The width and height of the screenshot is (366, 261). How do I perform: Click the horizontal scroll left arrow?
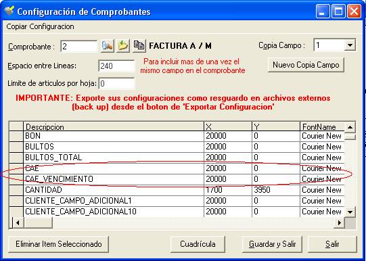[18, 223]
